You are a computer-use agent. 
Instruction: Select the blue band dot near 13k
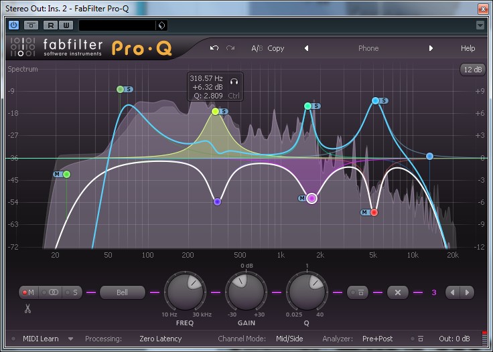[429, 156]
